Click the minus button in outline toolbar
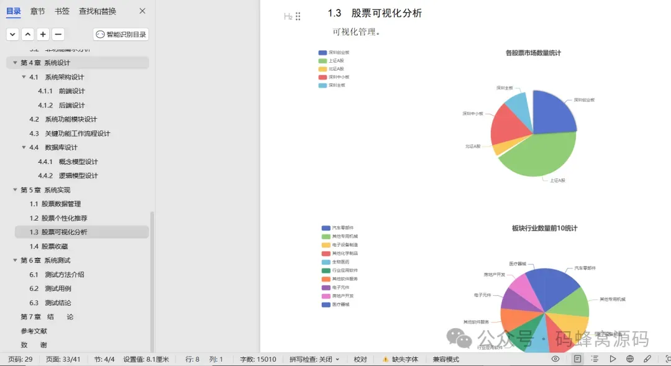The image size is (671, 366). [x=58, y=34]
